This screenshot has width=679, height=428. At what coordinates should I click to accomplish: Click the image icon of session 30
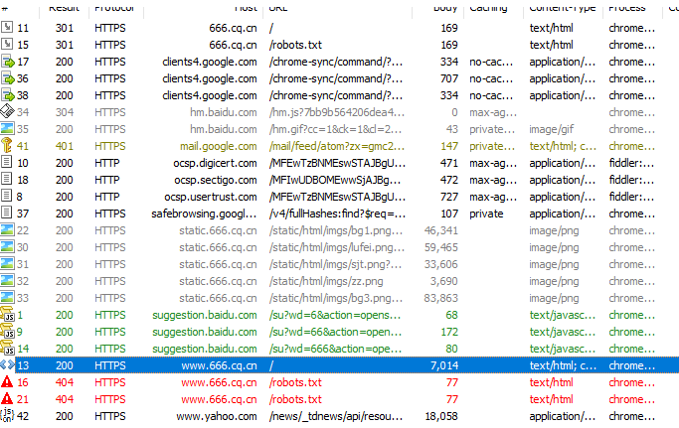[7, 246]
